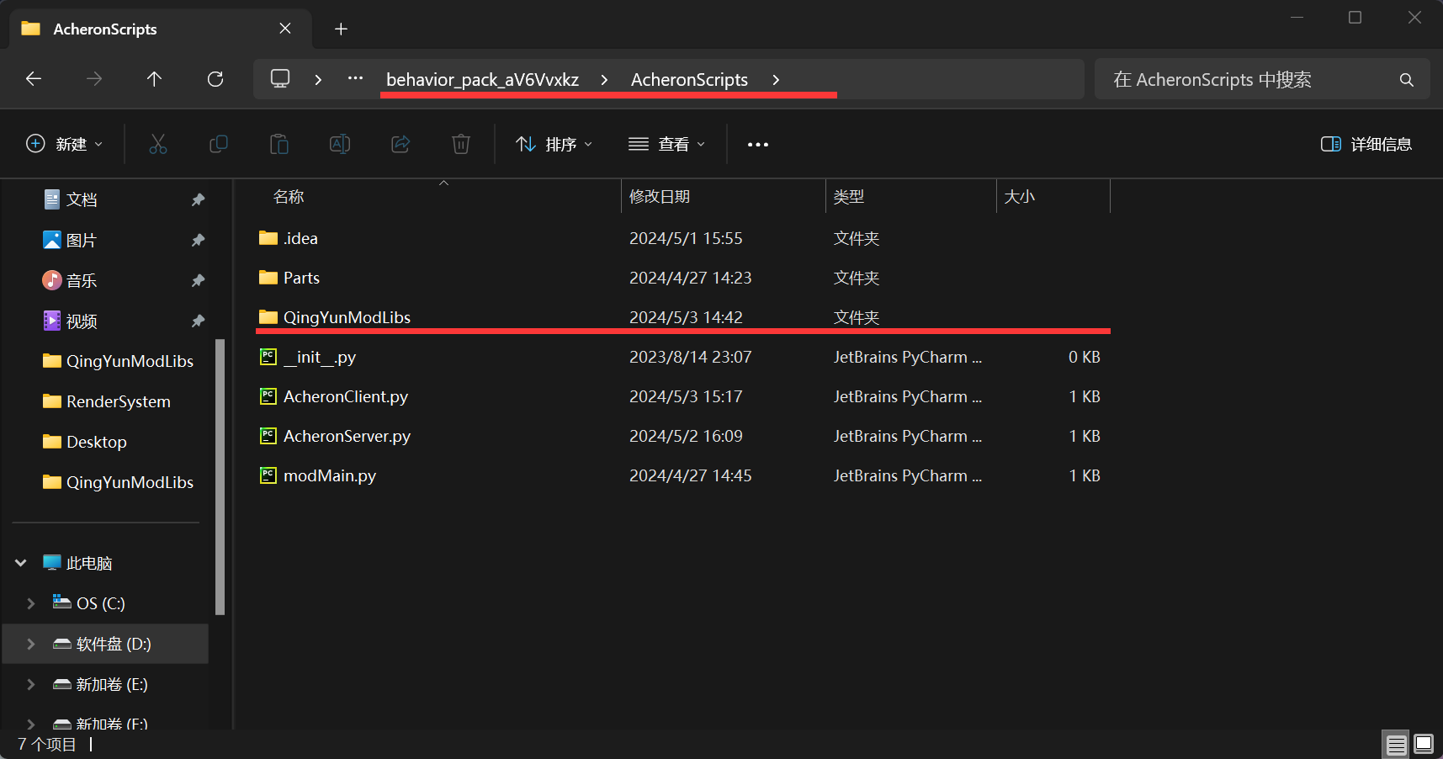This screenshot has width=1443, height=759.
Task: Refresh the current folder view
Action: coord(215,79)
